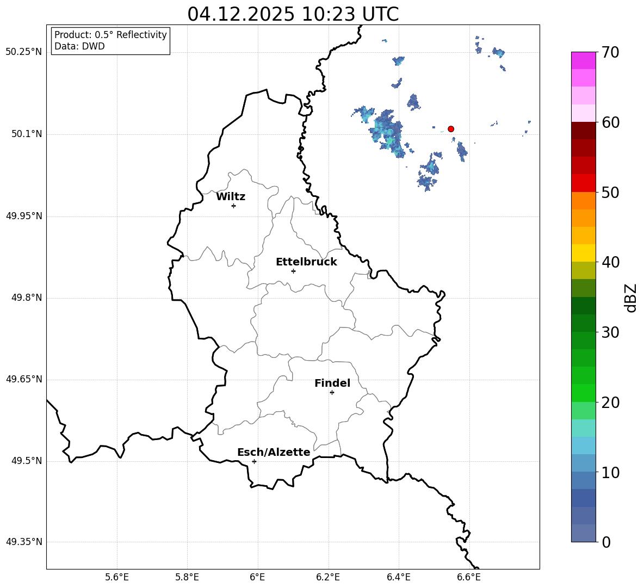
Task: Click the bright red colorbar segment above 50
Action: tap(584, 183)
